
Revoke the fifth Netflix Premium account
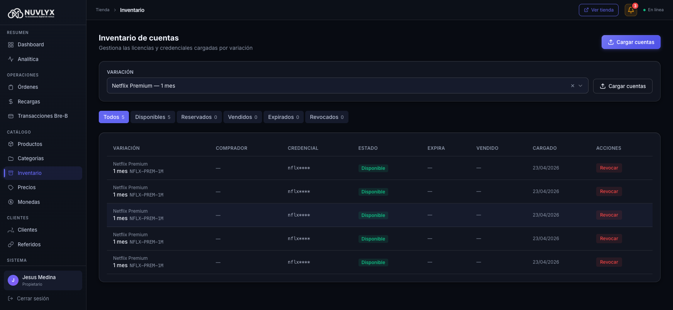[x=609, y=262]
